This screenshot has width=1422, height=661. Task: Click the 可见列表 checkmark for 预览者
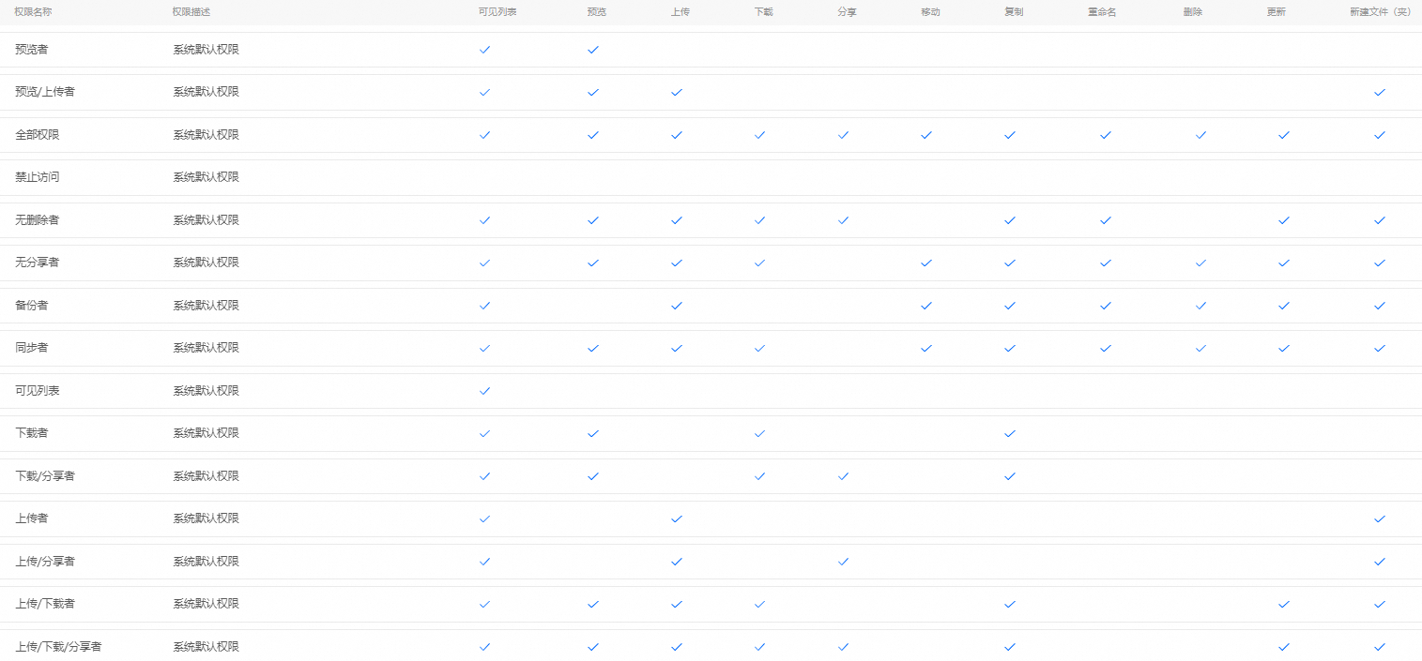(484, 50)
